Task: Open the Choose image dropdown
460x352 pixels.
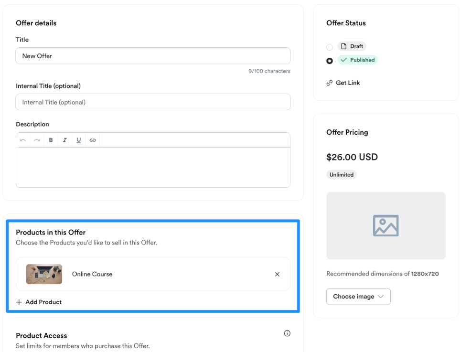Action: (x=358, y=297)
